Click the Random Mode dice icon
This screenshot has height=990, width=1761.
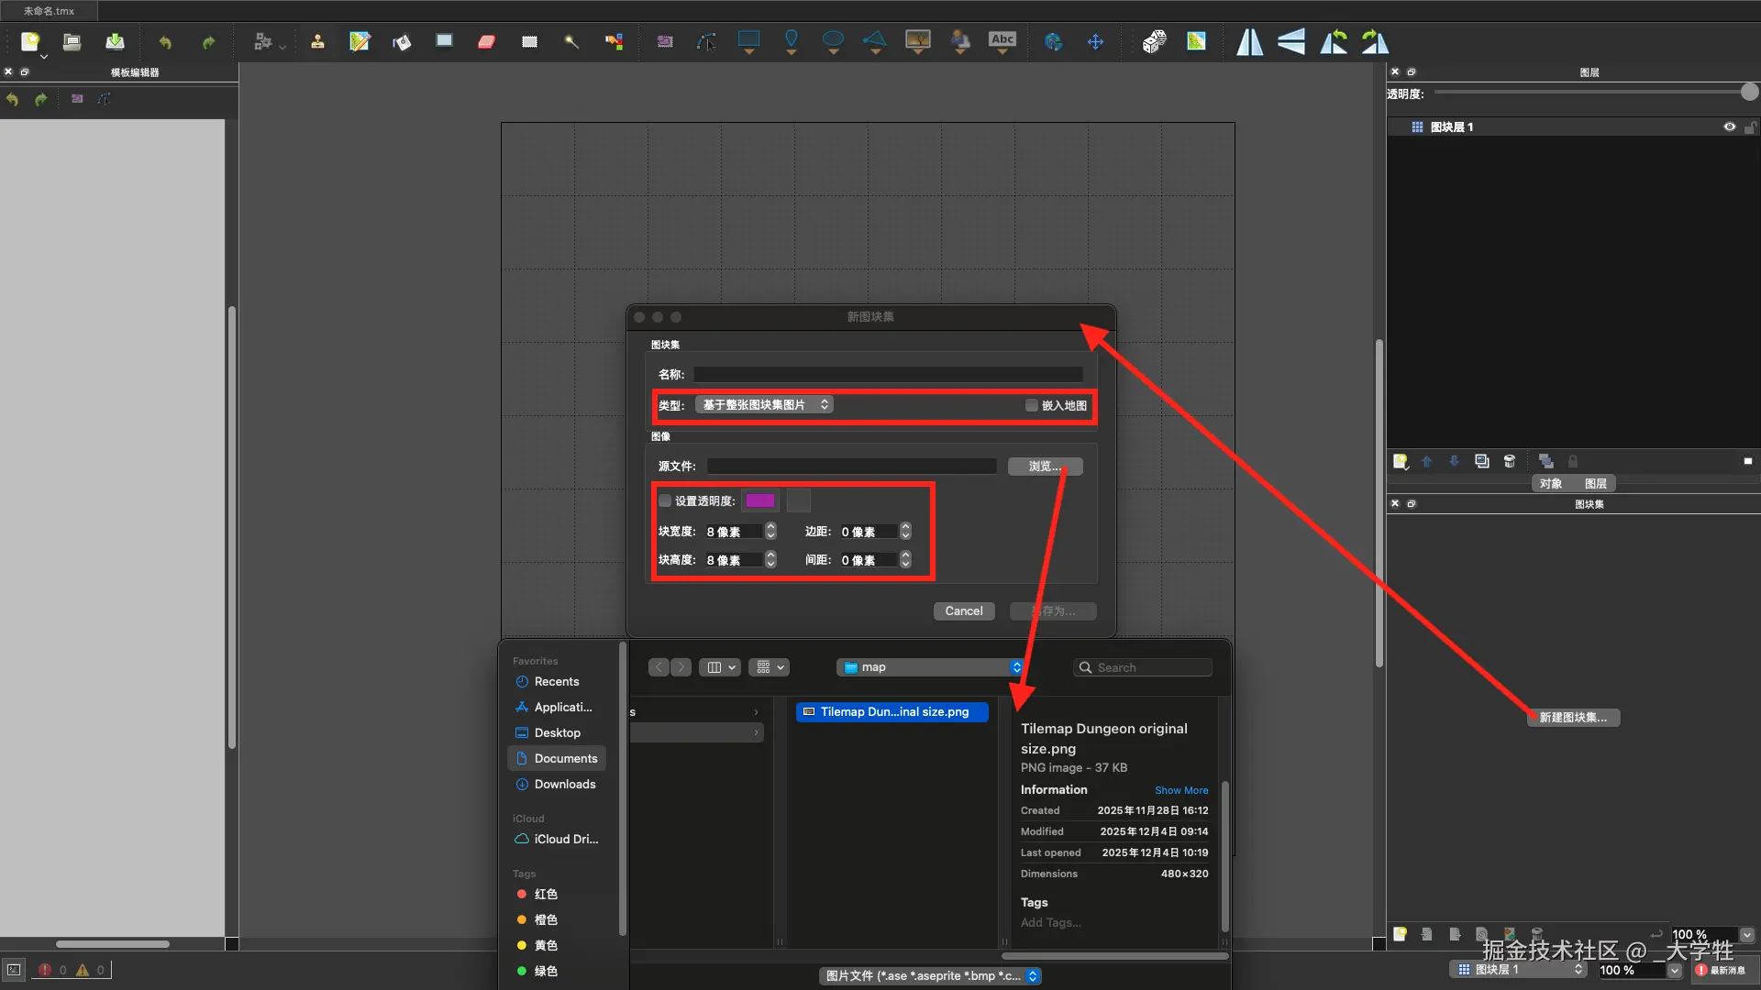(x=1154, y=41)
